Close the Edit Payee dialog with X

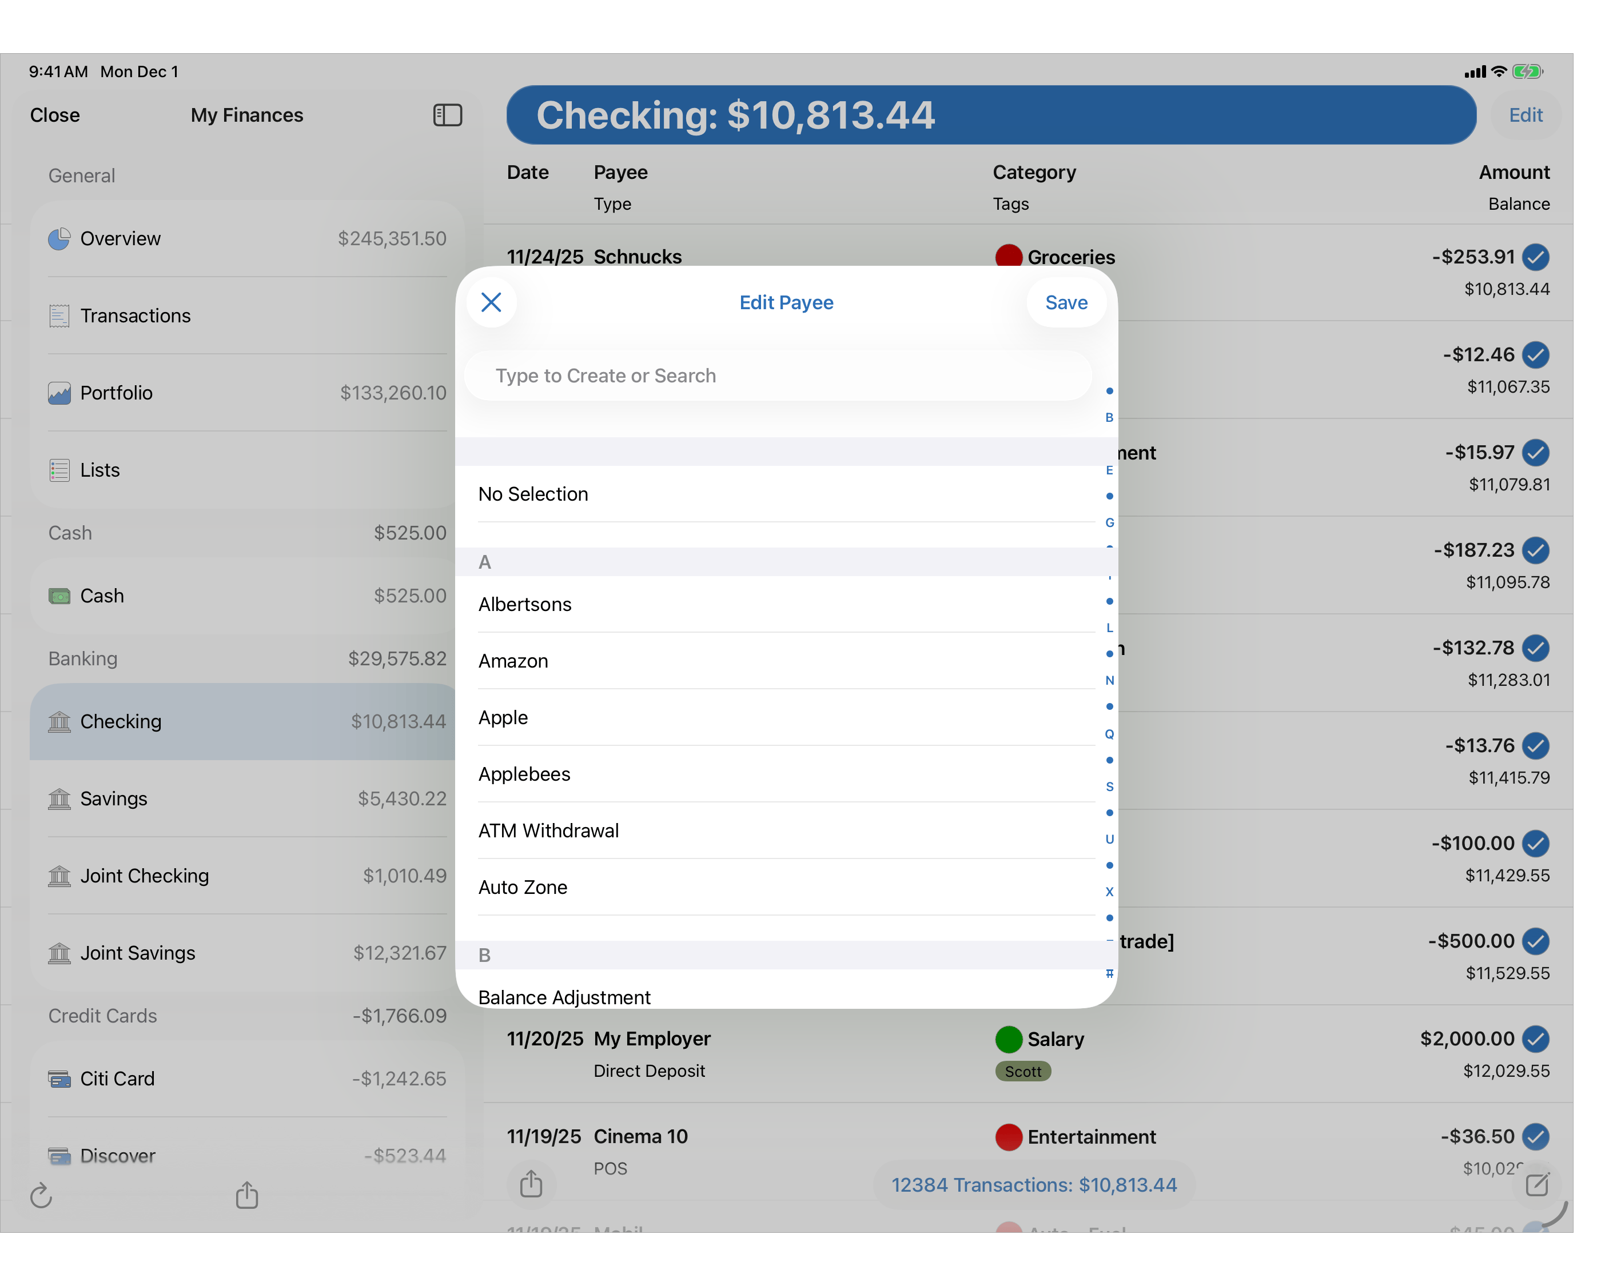coord(491,302)
